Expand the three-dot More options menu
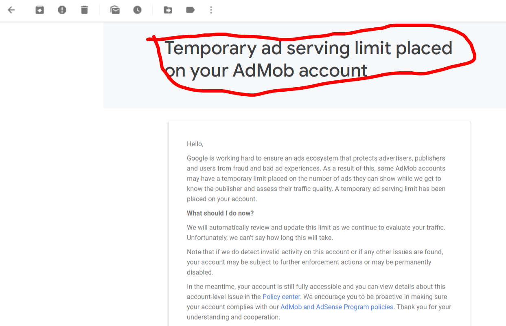The image size is (506, 326). click(211, 10)
